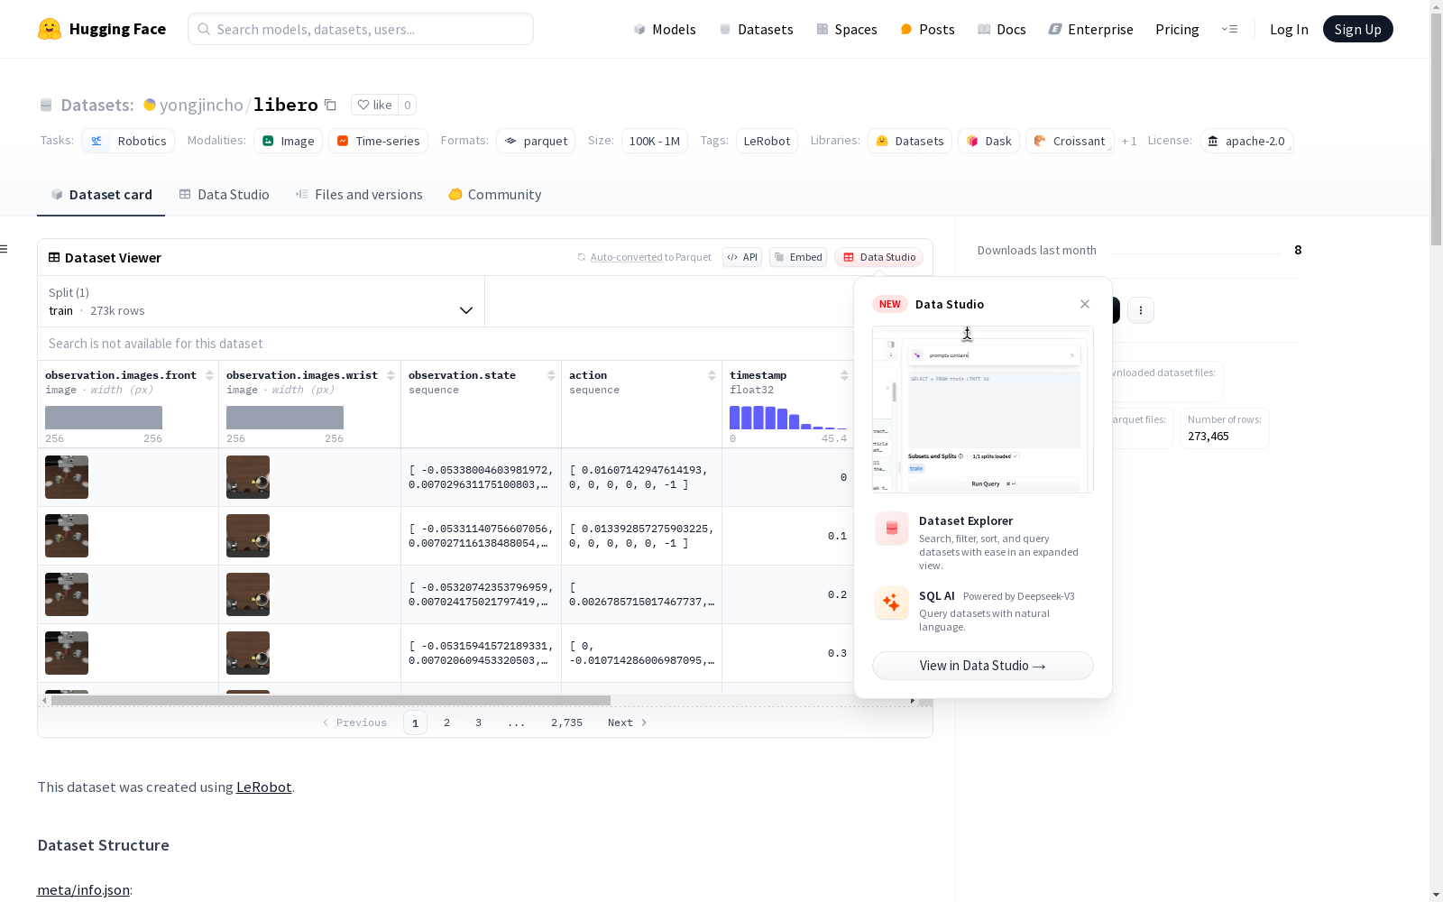Click the yongjincho user link
Viewport: 1443px width, 902px height.
tap(201, 105)
